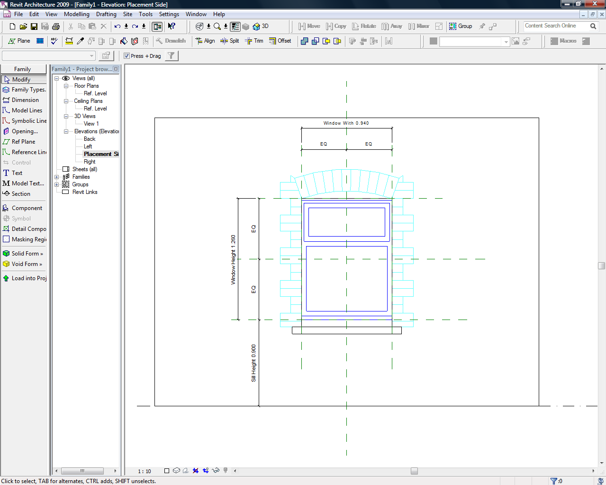This screenshot has height=485, width=606.
Task: Expand the Families tree node
Action: [57, 177]
